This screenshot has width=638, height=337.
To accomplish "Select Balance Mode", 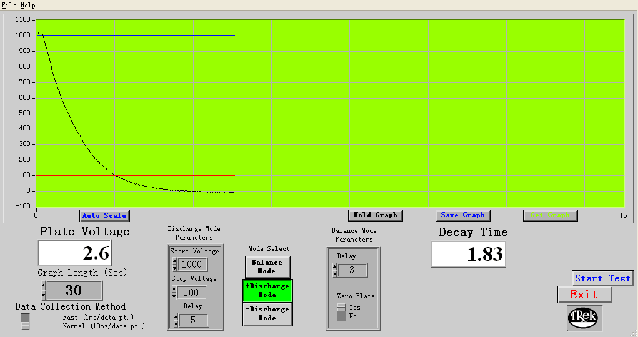I will click(x=267, y=266).
